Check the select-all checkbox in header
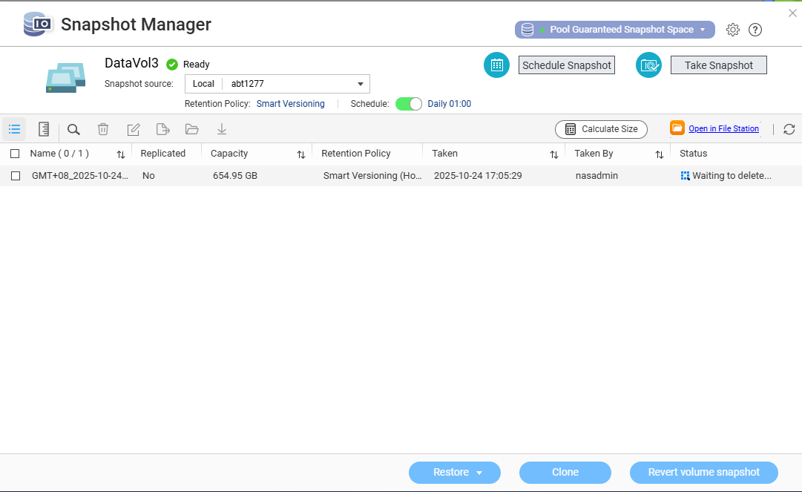802x492 pixels. pos(15,154)
